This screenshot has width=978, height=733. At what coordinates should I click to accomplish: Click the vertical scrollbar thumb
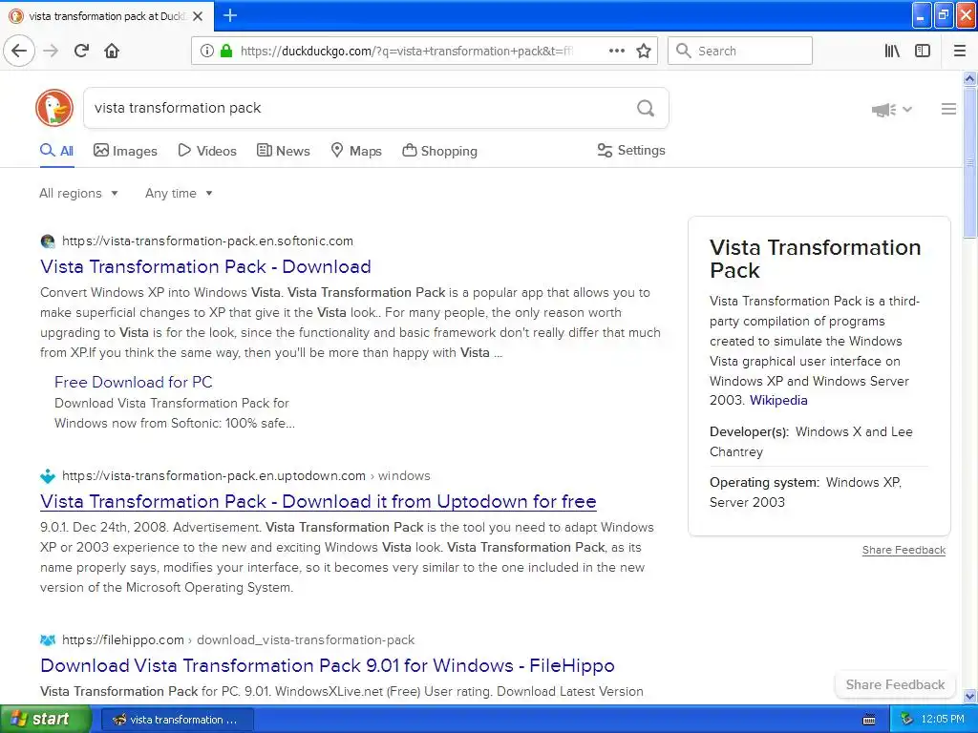(x=969, y=162)
